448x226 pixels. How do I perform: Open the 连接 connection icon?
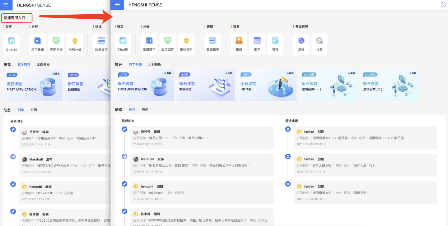coord(301,44)
